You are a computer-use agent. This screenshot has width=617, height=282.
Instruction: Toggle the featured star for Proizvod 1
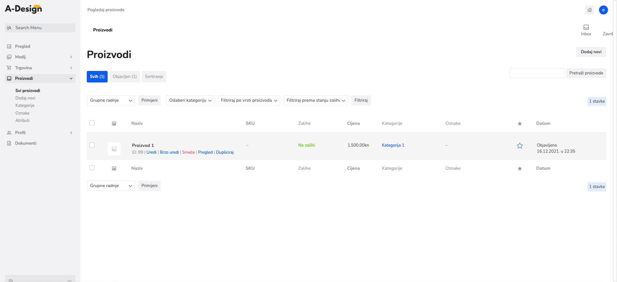pyautogui.click(x=520, y=146)
